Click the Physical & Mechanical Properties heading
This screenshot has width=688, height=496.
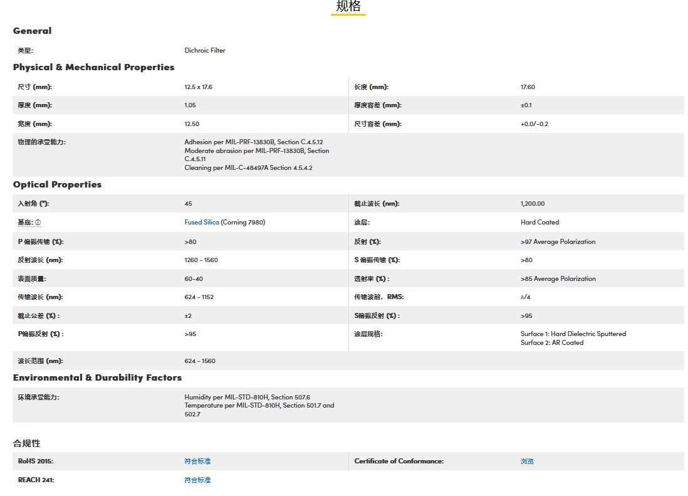click(93, 67)
